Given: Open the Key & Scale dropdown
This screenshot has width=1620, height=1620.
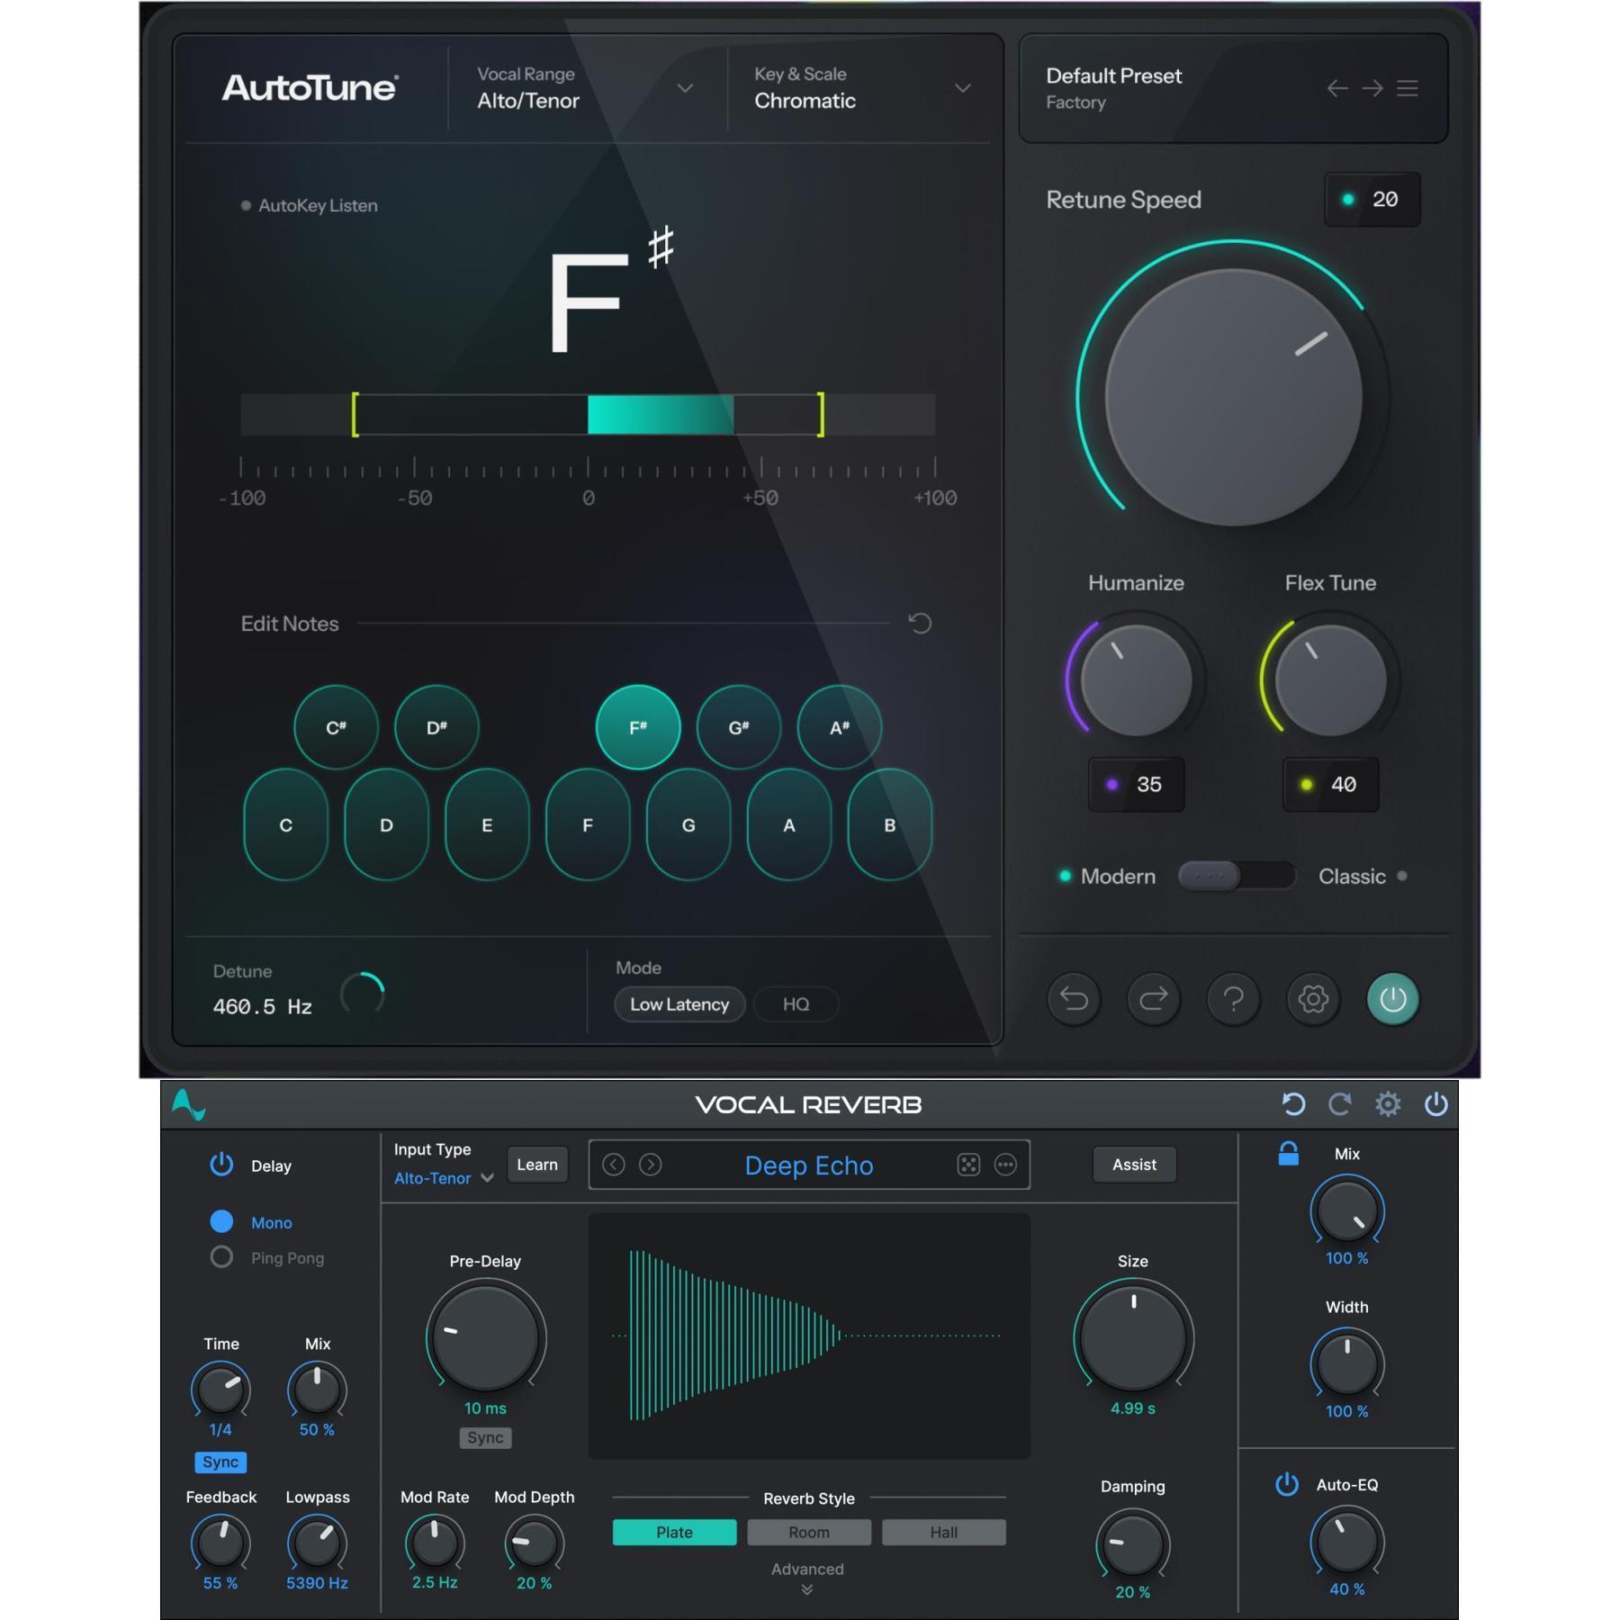Looking at the screenshot, I should tap(962, 88).
